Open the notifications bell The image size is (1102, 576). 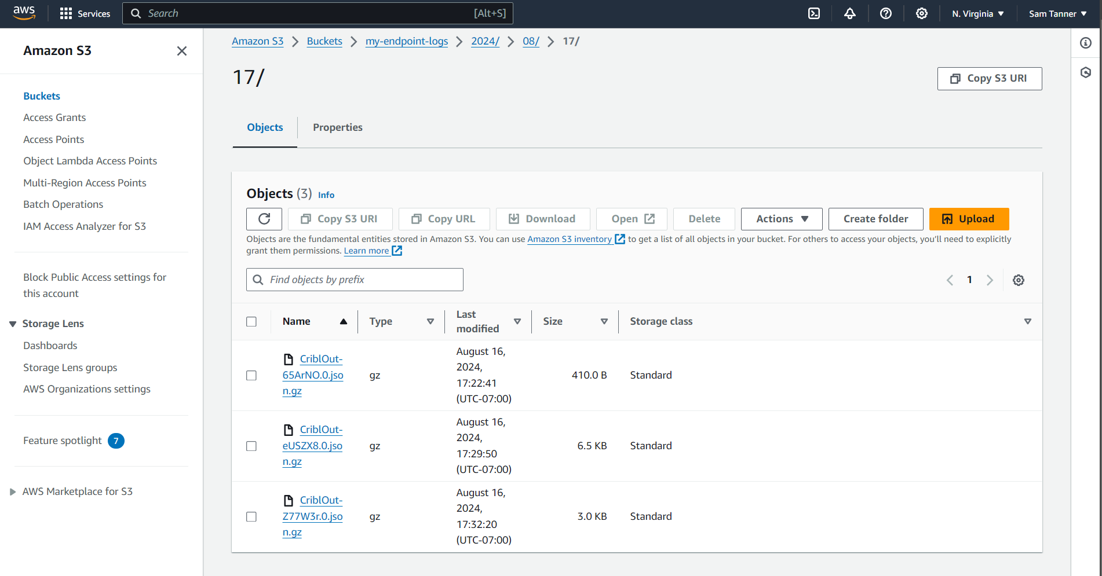click(850, 13)
